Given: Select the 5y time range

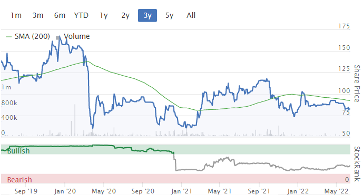Looking at the screenshot, I should pos(169,15).
